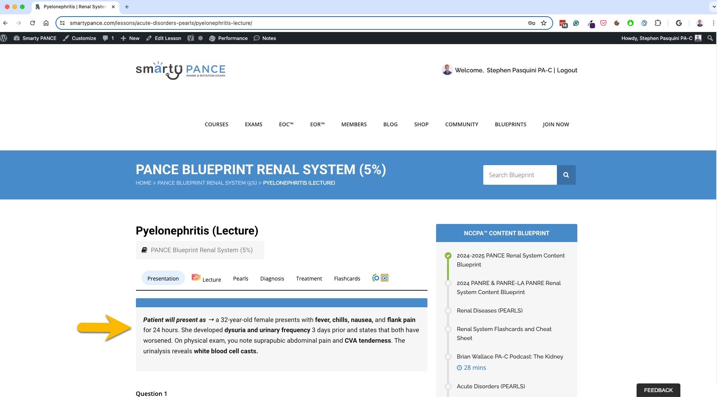Switch to the Lecture tab
Screen dimensions: 717x397
coord(207,278)
